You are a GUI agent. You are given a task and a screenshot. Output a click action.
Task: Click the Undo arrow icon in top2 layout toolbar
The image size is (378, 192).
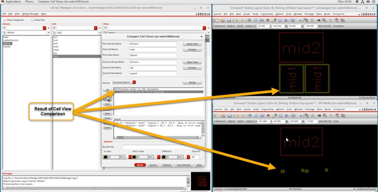coord(237,20)
